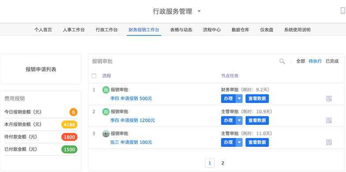This screenshot has height=172, width=346.
Task: Open the log icon for the 1200元 request
Action: (x=329, y=120)
